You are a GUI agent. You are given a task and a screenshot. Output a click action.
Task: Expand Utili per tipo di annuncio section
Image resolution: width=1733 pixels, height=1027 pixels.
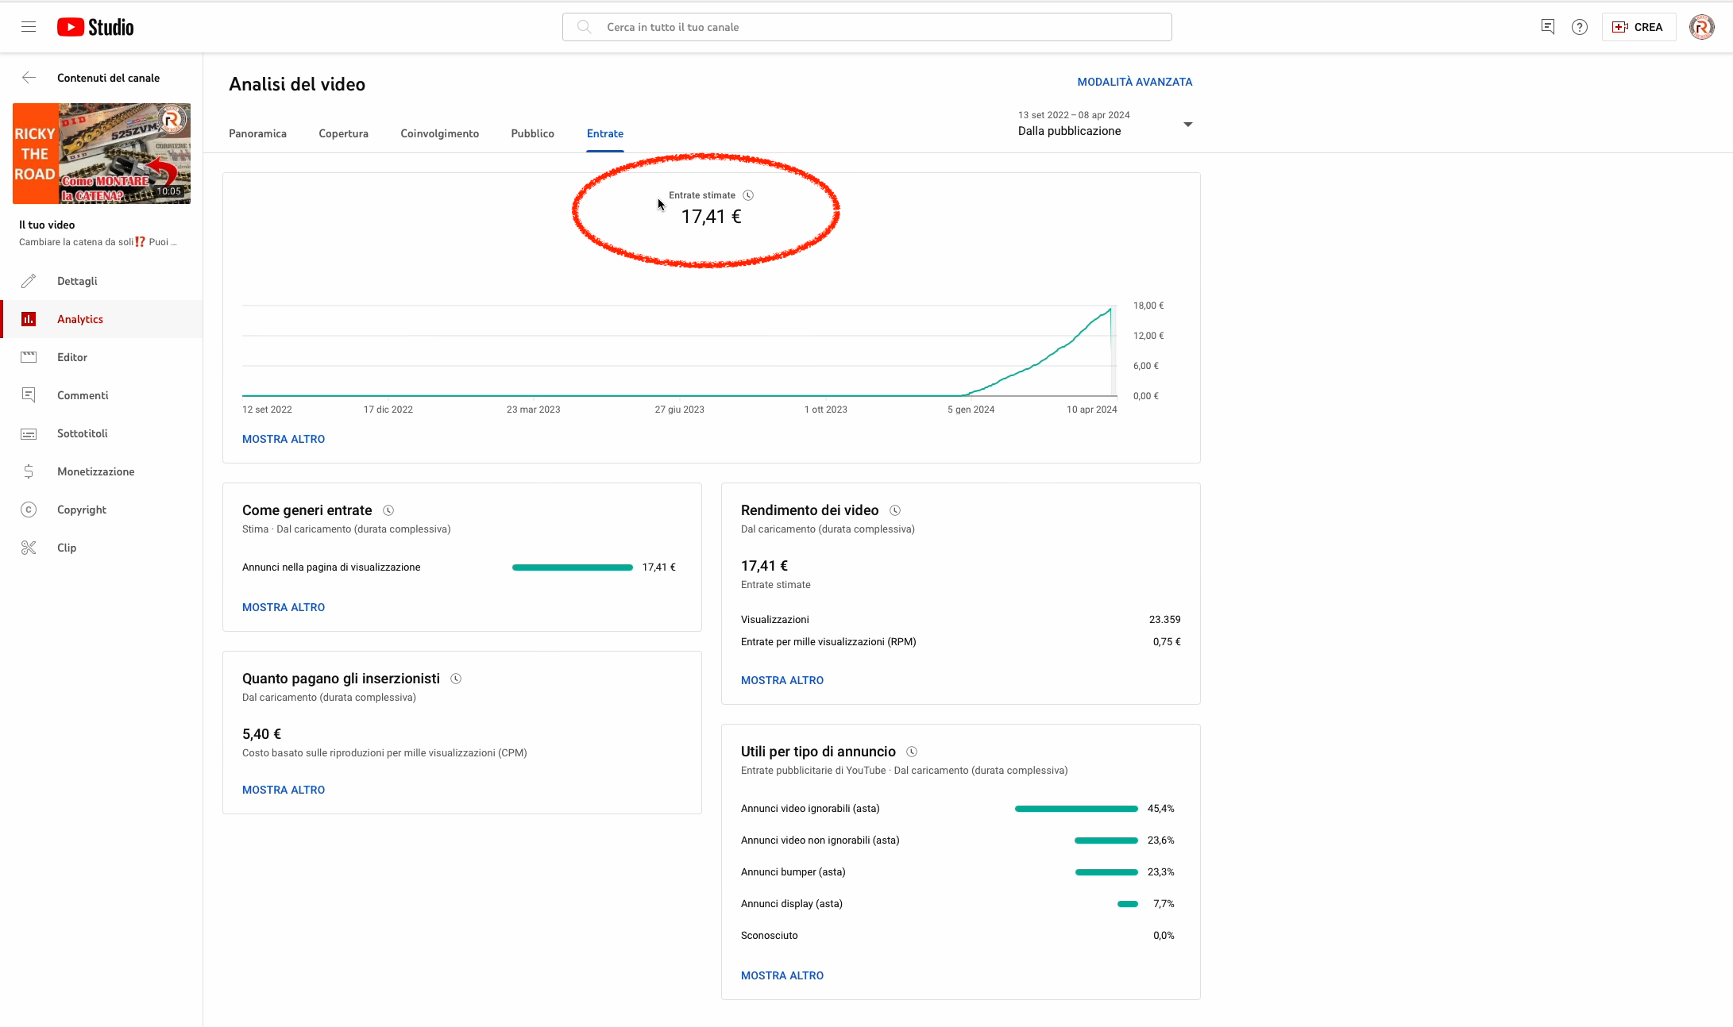coord(782,975)
